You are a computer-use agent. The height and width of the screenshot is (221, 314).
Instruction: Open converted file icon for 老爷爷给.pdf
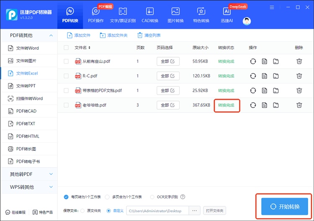(x=264, y=105)
